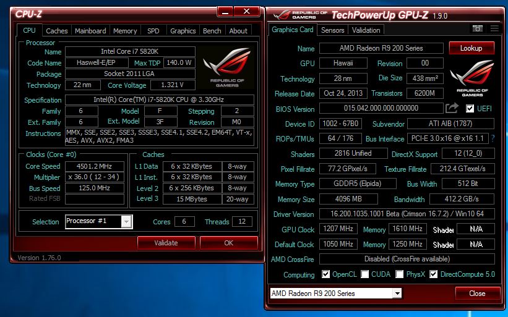The width and height of the screenshot is (508, 317).
Task: Click the Level 3 15 MBytes cache value
Action: coord(192,199)
